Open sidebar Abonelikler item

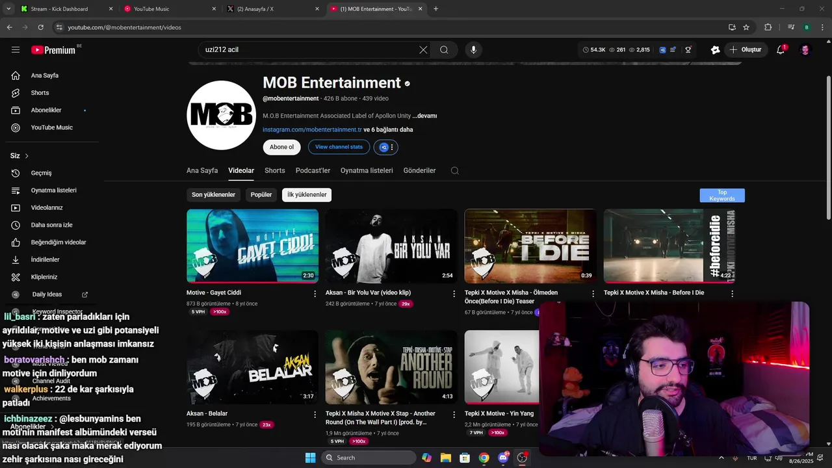click(49, 110)
